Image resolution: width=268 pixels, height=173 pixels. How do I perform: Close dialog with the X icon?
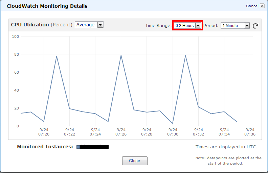click(x=262, y=6)
